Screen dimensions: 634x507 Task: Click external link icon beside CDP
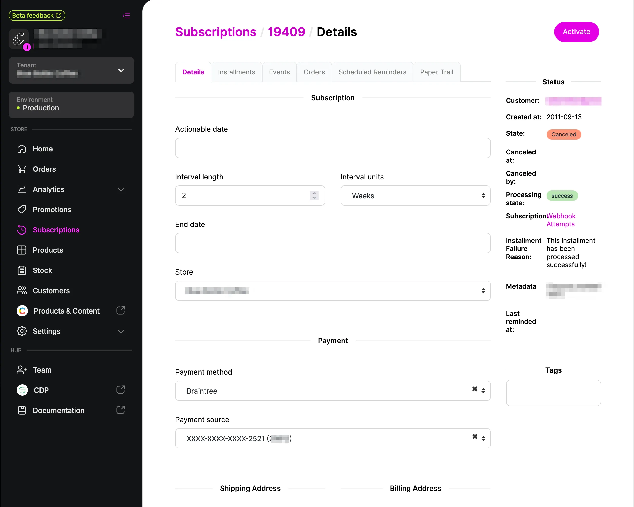(x=121, y=390)
